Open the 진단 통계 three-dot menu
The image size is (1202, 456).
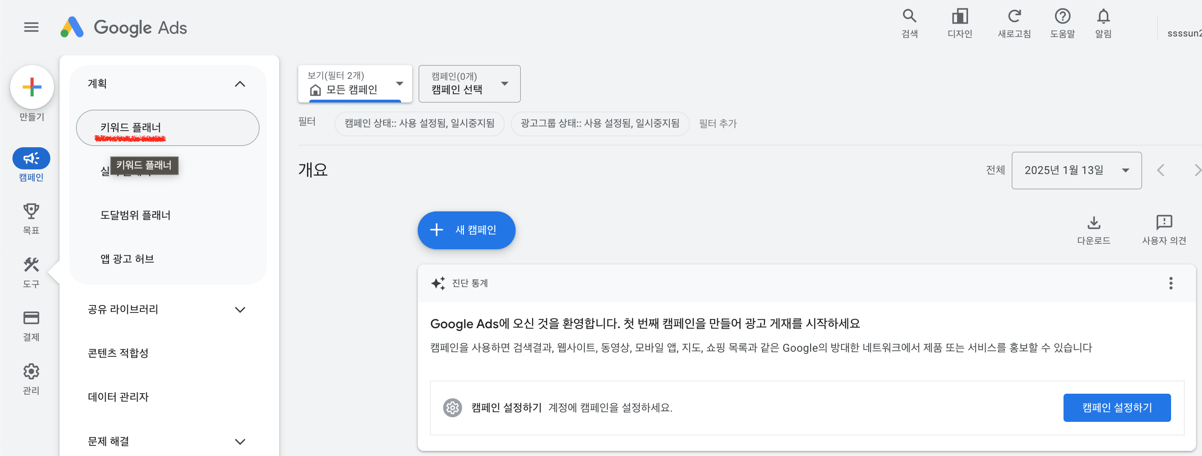click(x=1171, y=283)
